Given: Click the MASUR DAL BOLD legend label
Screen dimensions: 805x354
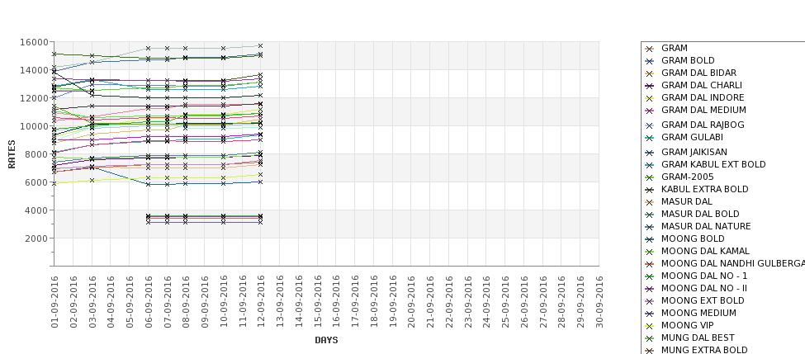Looking at the screenshot, I should (700, 214).
